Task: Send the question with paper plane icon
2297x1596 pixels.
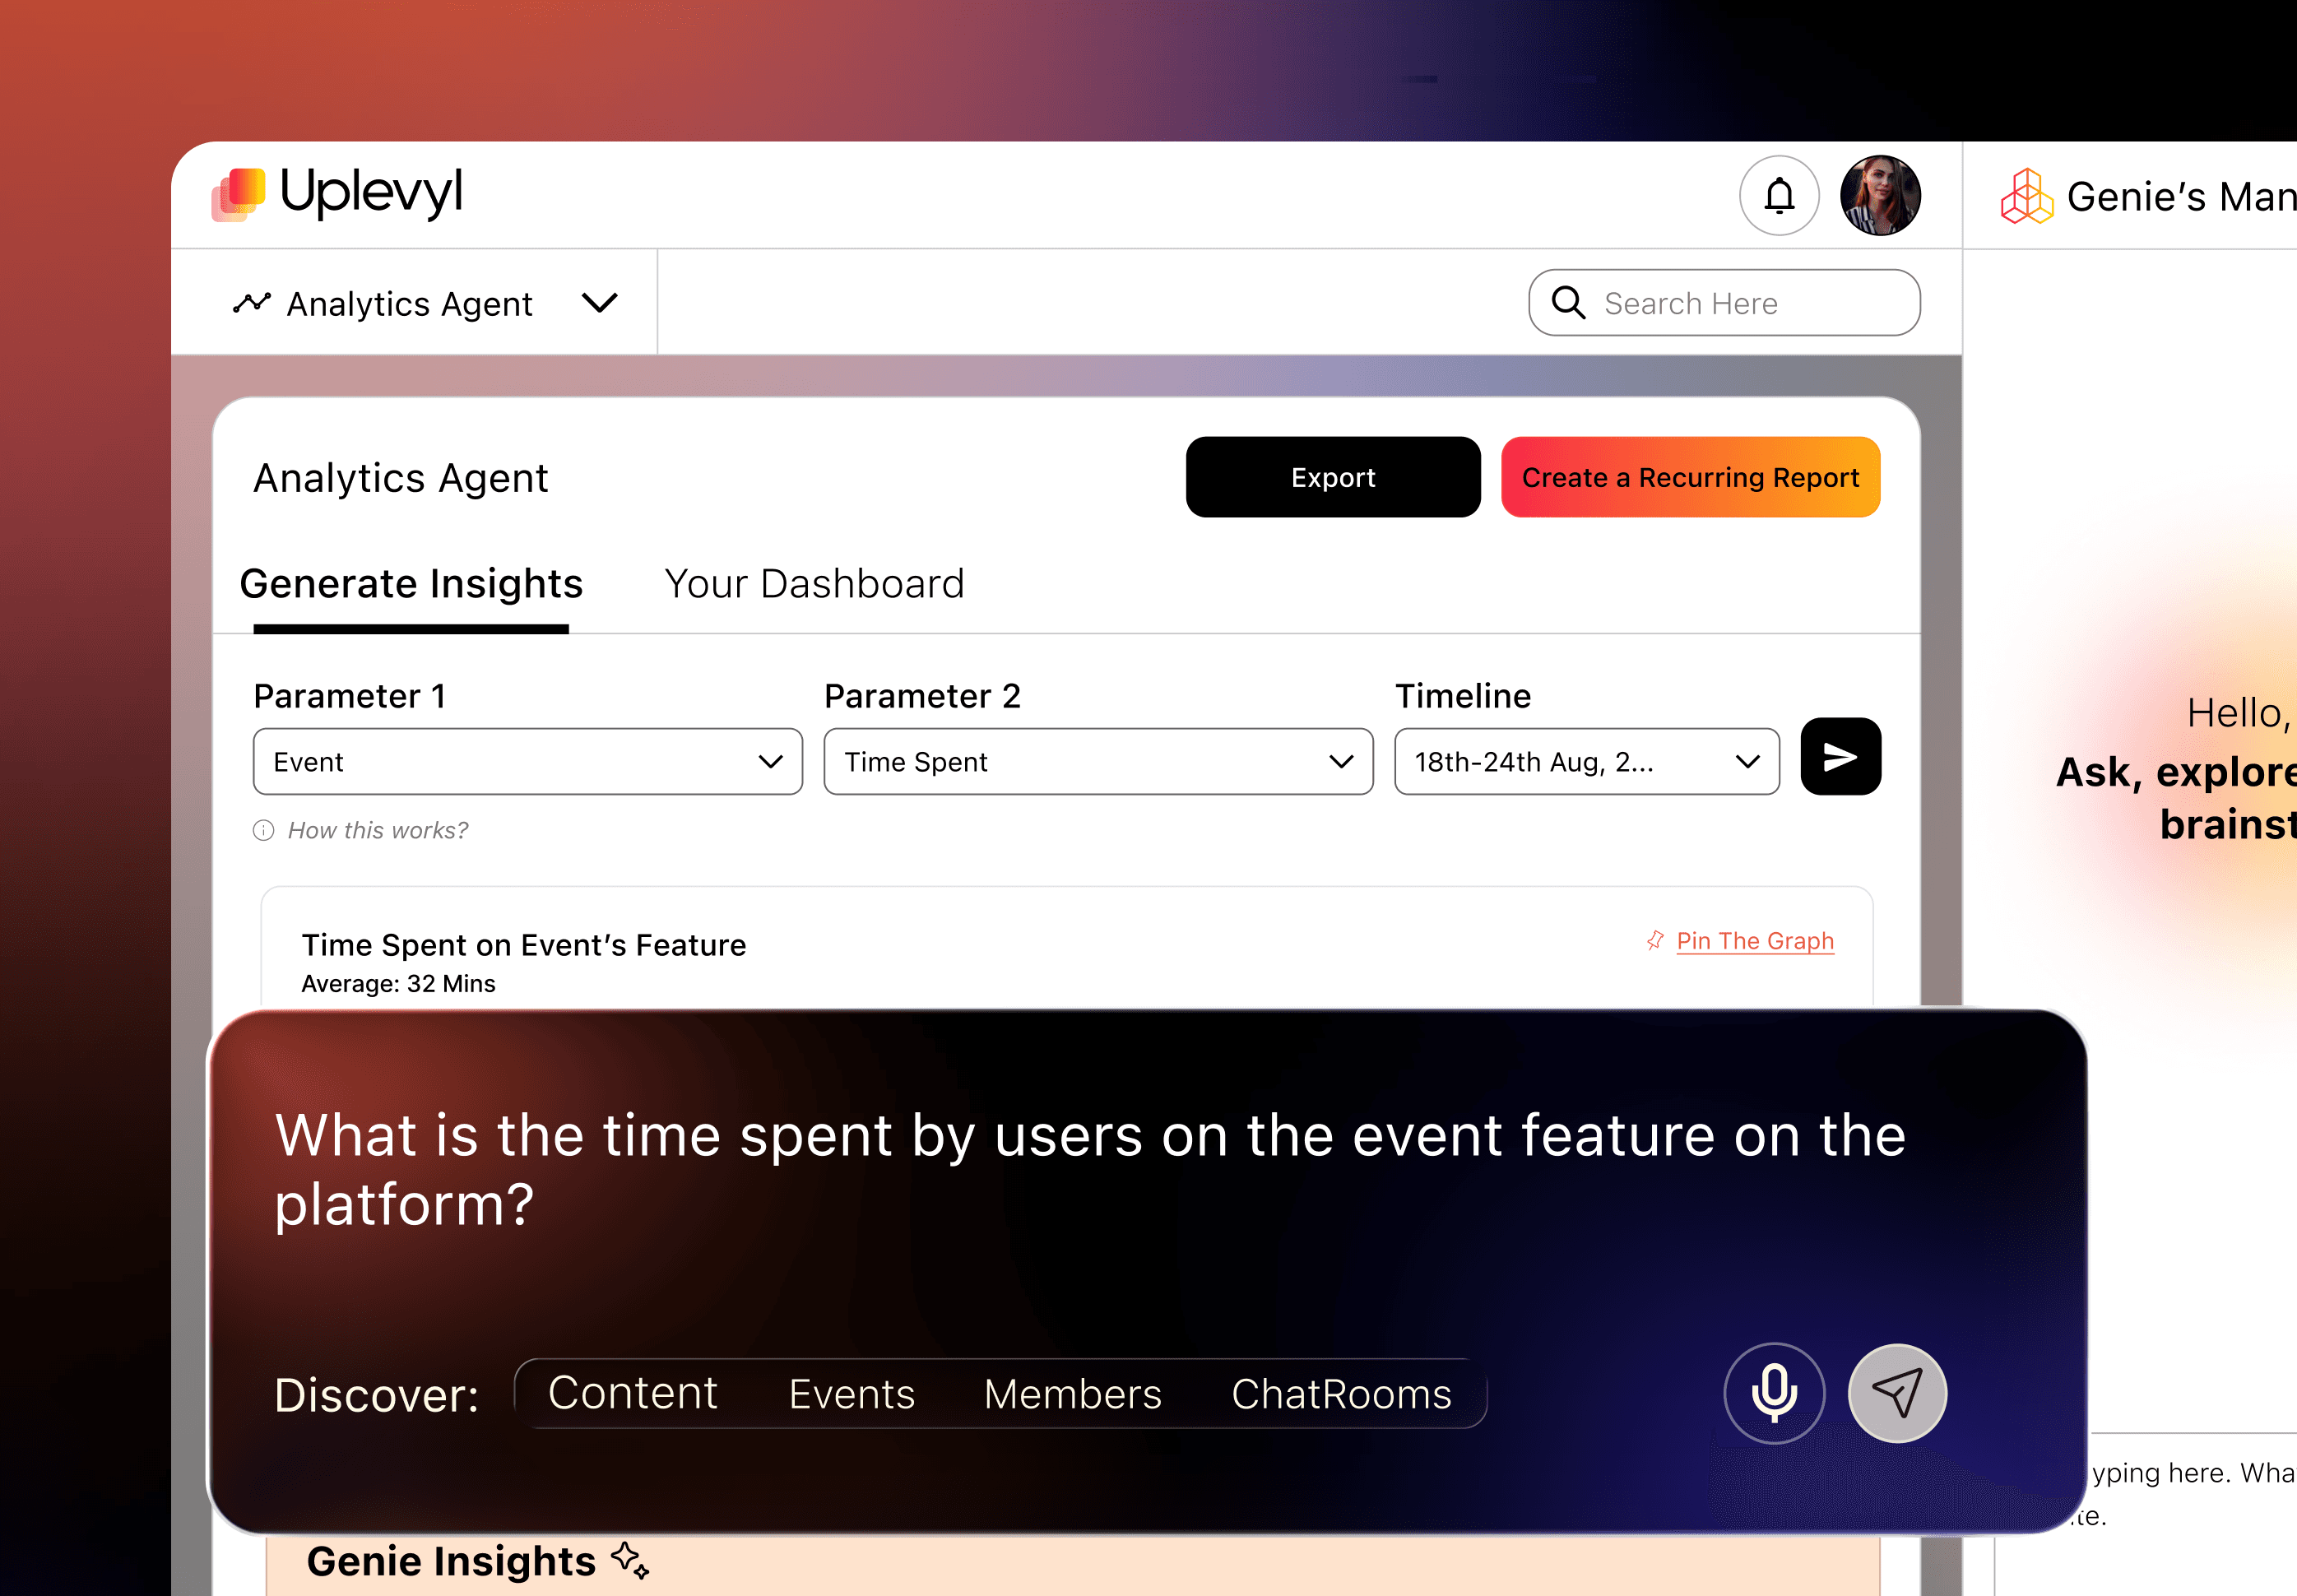Action: point(1897,1392)
